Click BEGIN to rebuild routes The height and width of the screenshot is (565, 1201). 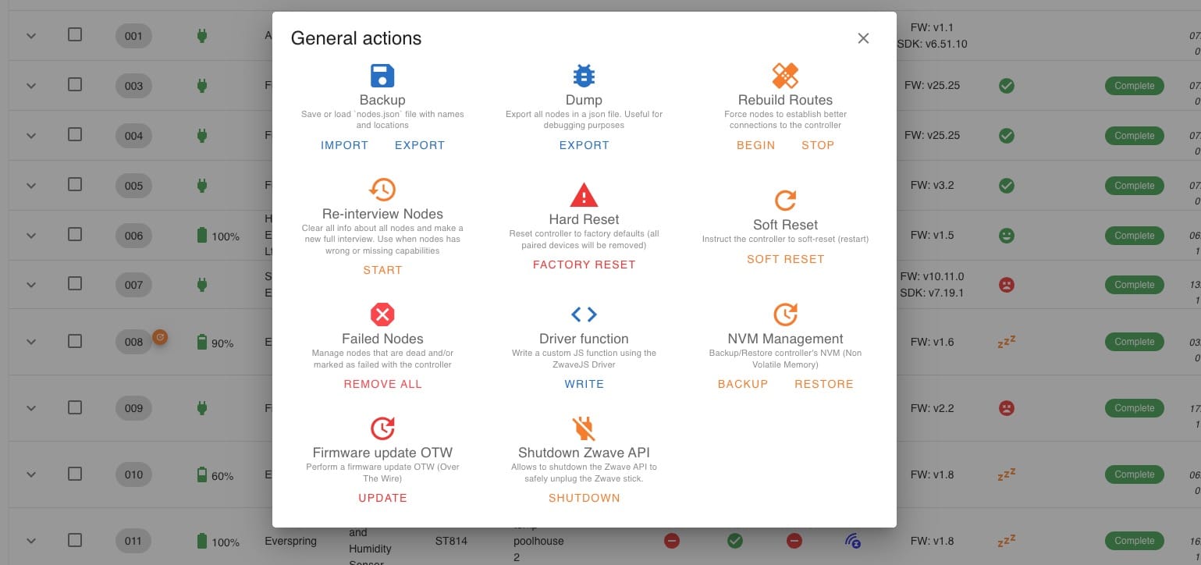(x=756, y=145)
